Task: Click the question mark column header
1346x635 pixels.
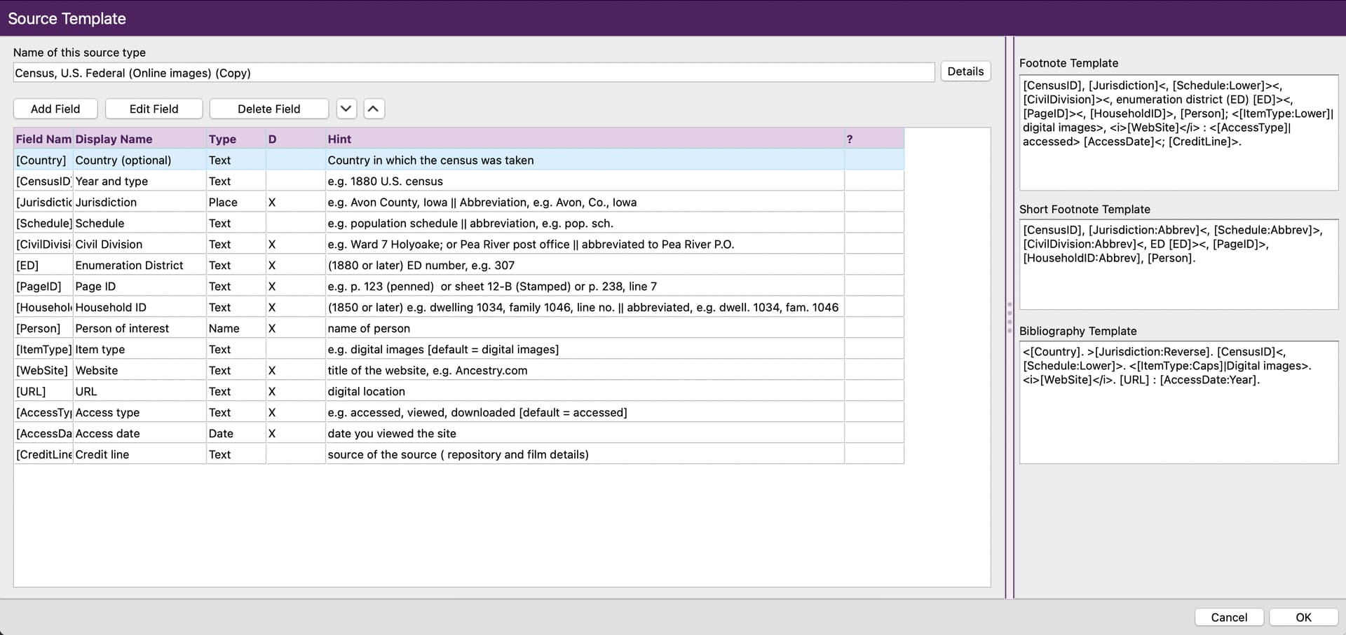Action: coord(874,139)
